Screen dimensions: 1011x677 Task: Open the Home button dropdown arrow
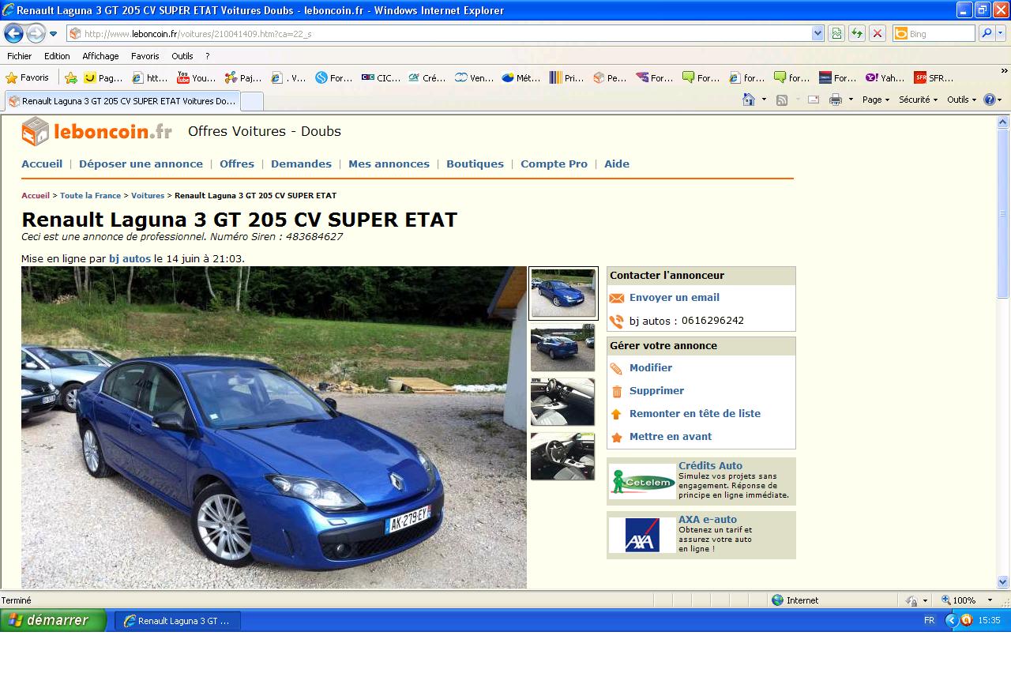(x=764, y=100)
